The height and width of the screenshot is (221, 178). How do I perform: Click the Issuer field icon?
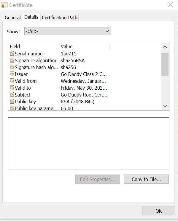point(12,74)
